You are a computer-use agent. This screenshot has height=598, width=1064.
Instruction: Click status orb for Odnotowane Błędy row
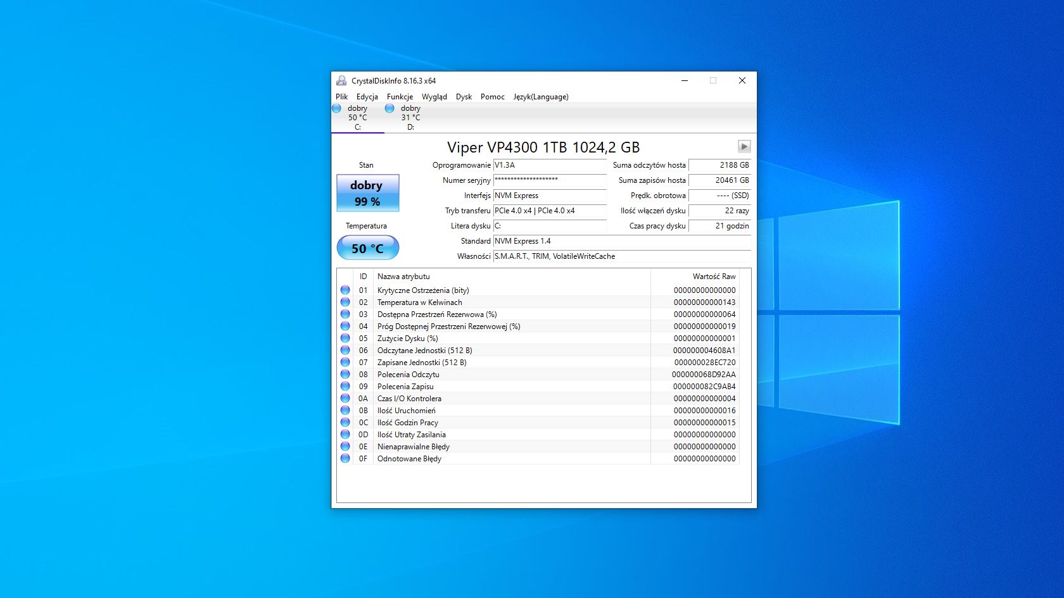pyautogui.click(x=345, y=458)
